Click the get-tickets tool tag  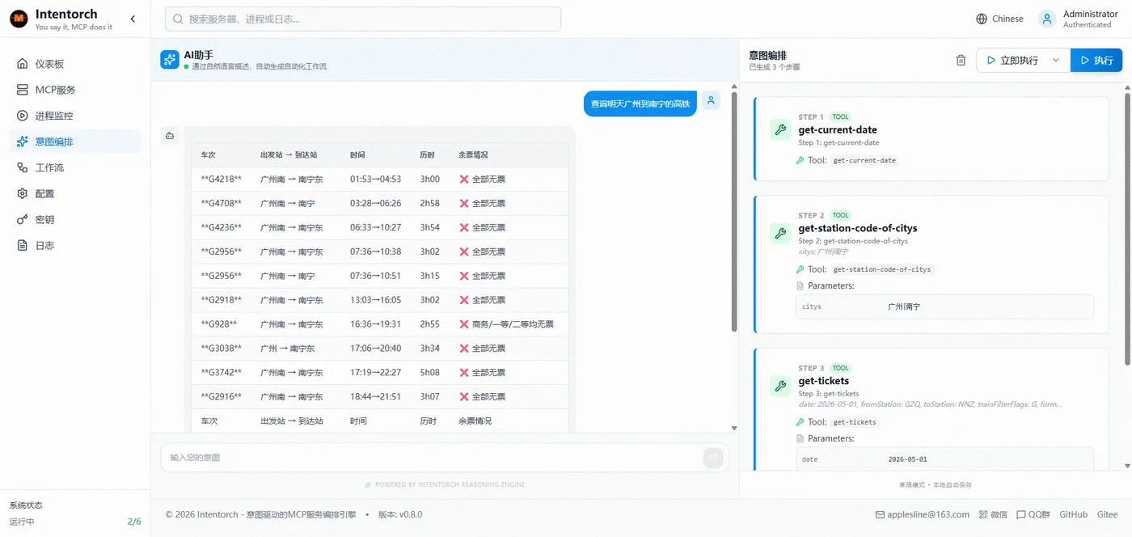[855, 422]
